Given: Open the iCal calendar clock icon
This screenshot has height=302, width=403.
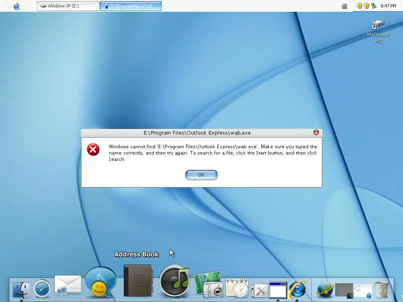Looking at the screenshot, I should coord(237,287).
